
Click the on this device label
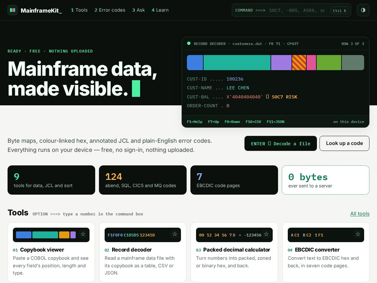pyautogui.click(x=349, y=122)
